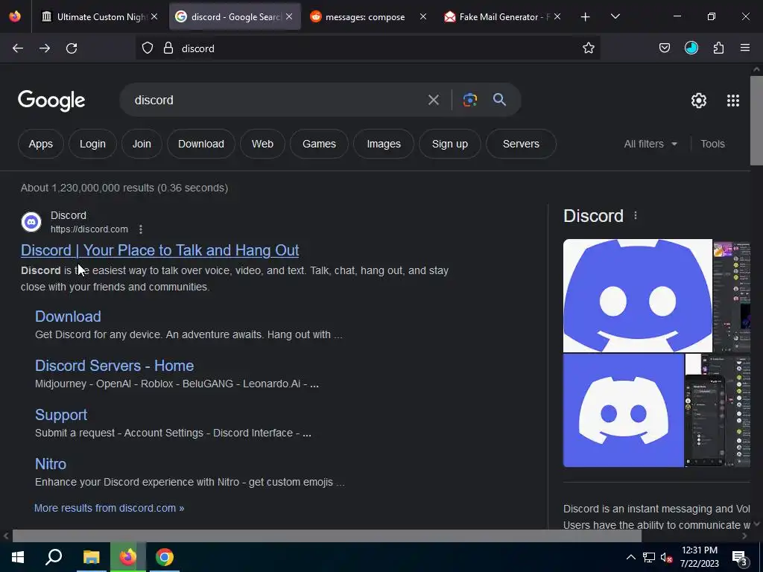
Task: Open the tracking protection shield icon
Action: [148, 48]
